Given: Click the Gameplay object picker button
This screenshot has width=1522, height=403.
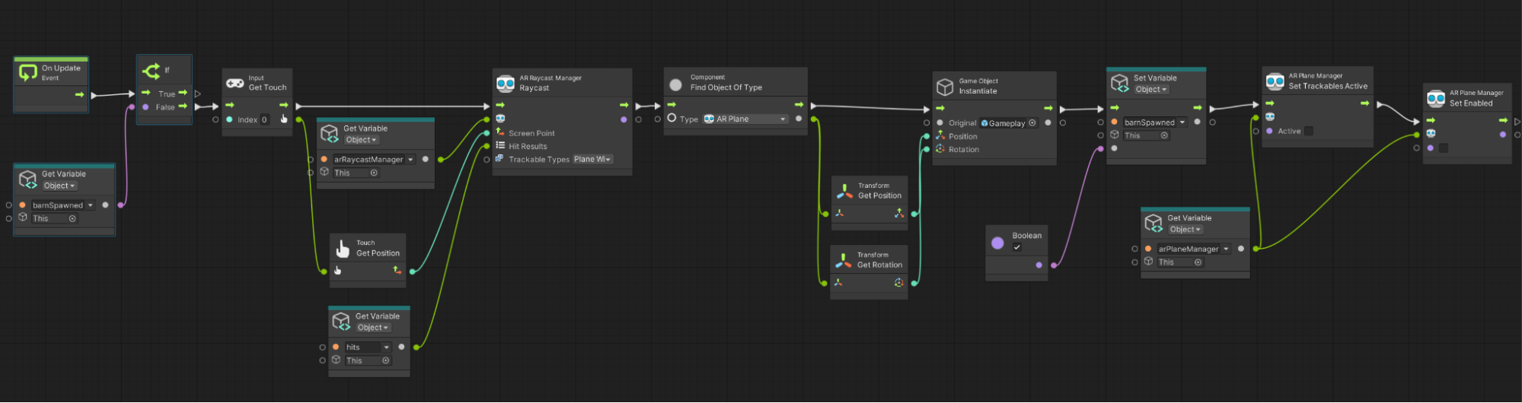Looking at the screenshot, I should tap(1032, 123).
